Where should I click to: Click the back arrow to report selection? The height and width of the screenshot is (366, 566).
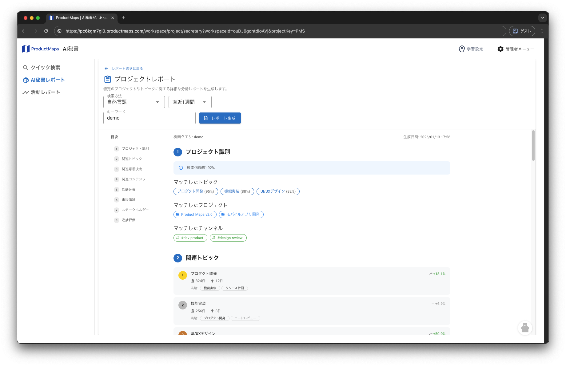pyautogui.click(x=106, y=69)
